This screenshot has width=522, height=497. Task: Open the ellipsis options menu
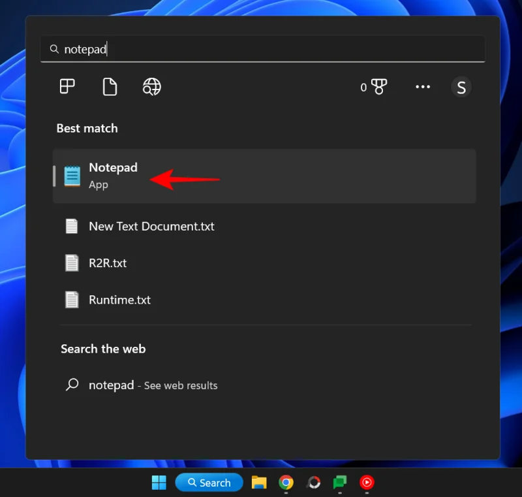point(423,86)
